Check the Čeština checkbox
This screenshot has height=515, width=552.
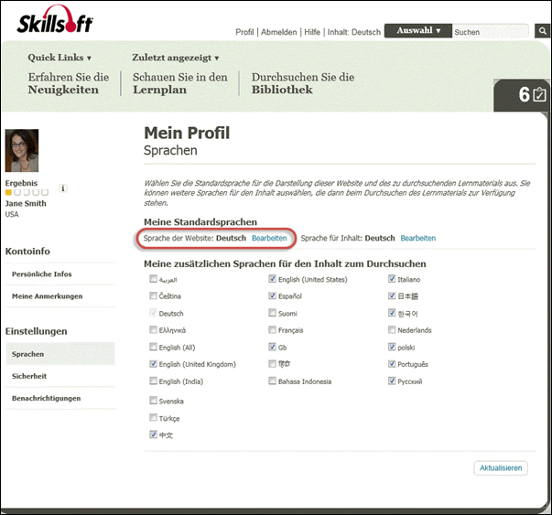153,295
